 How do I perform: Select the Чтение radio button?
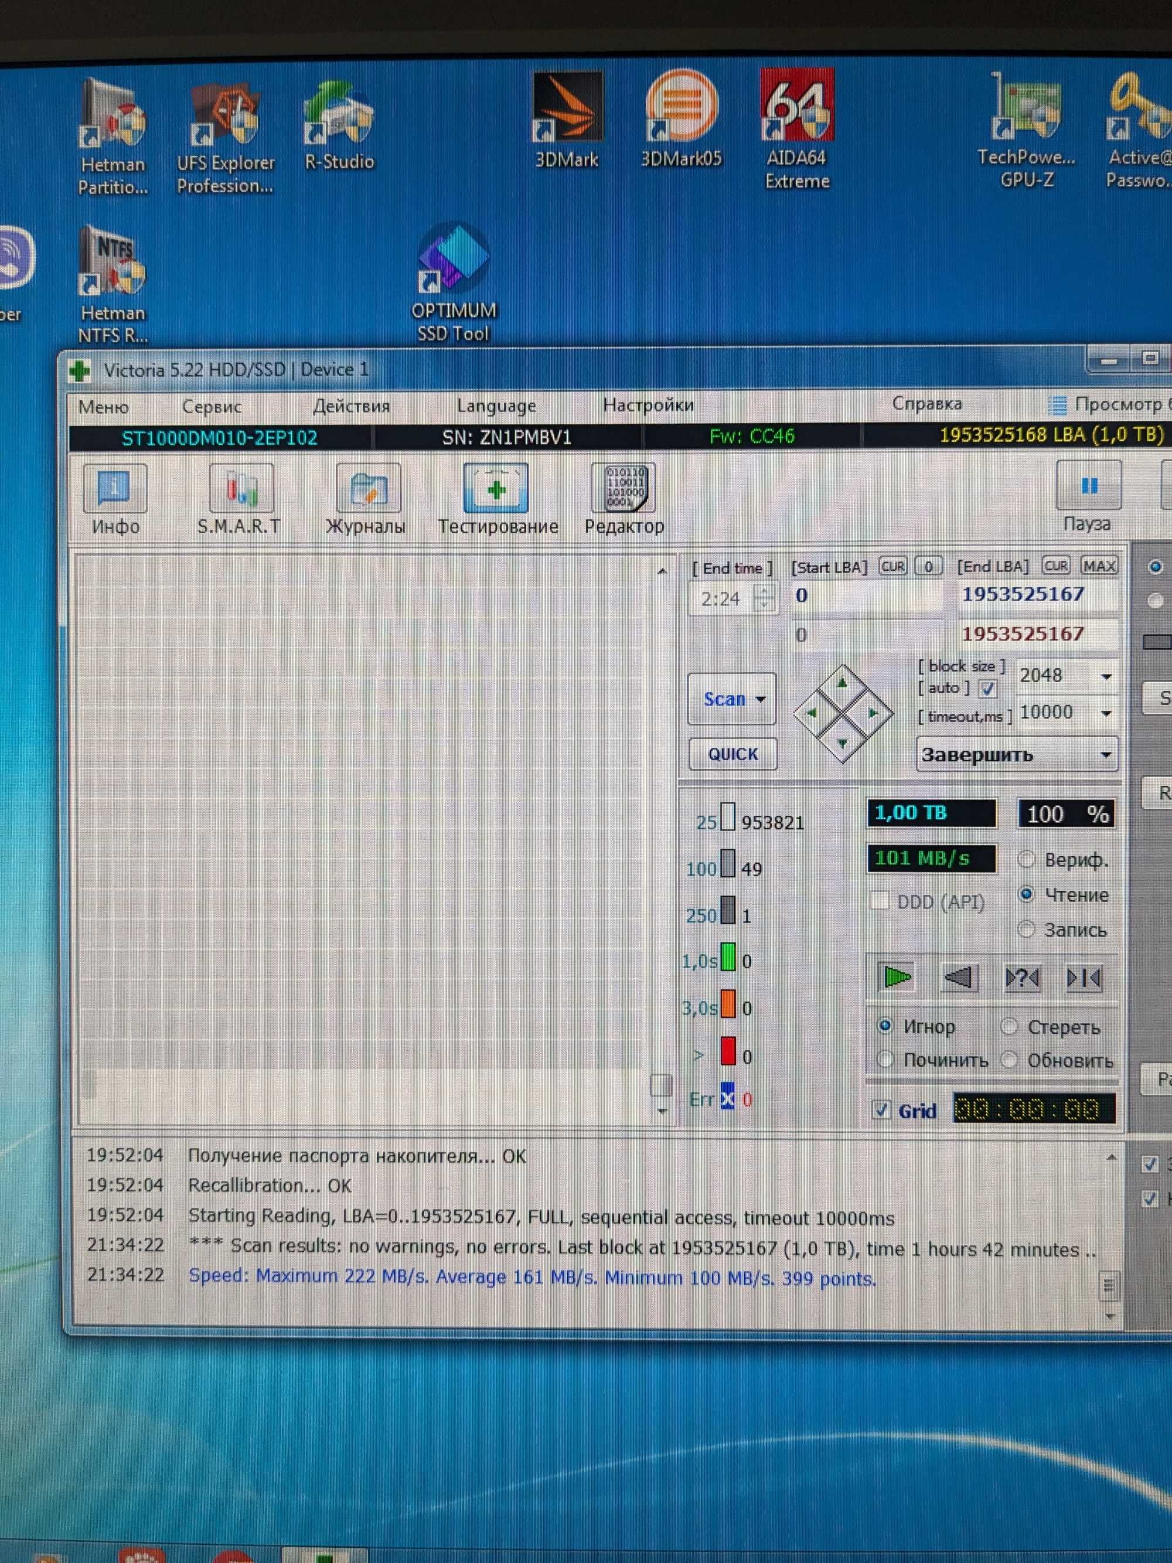click(x=1025, y=894)
